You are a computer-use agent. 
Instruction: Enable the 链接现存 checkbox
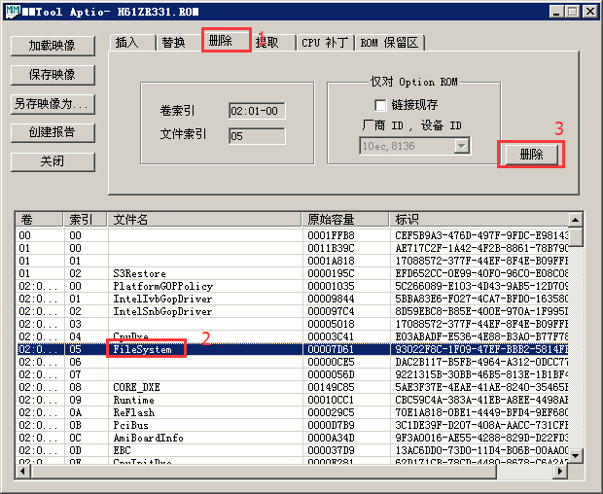click(x=380, y=104)
